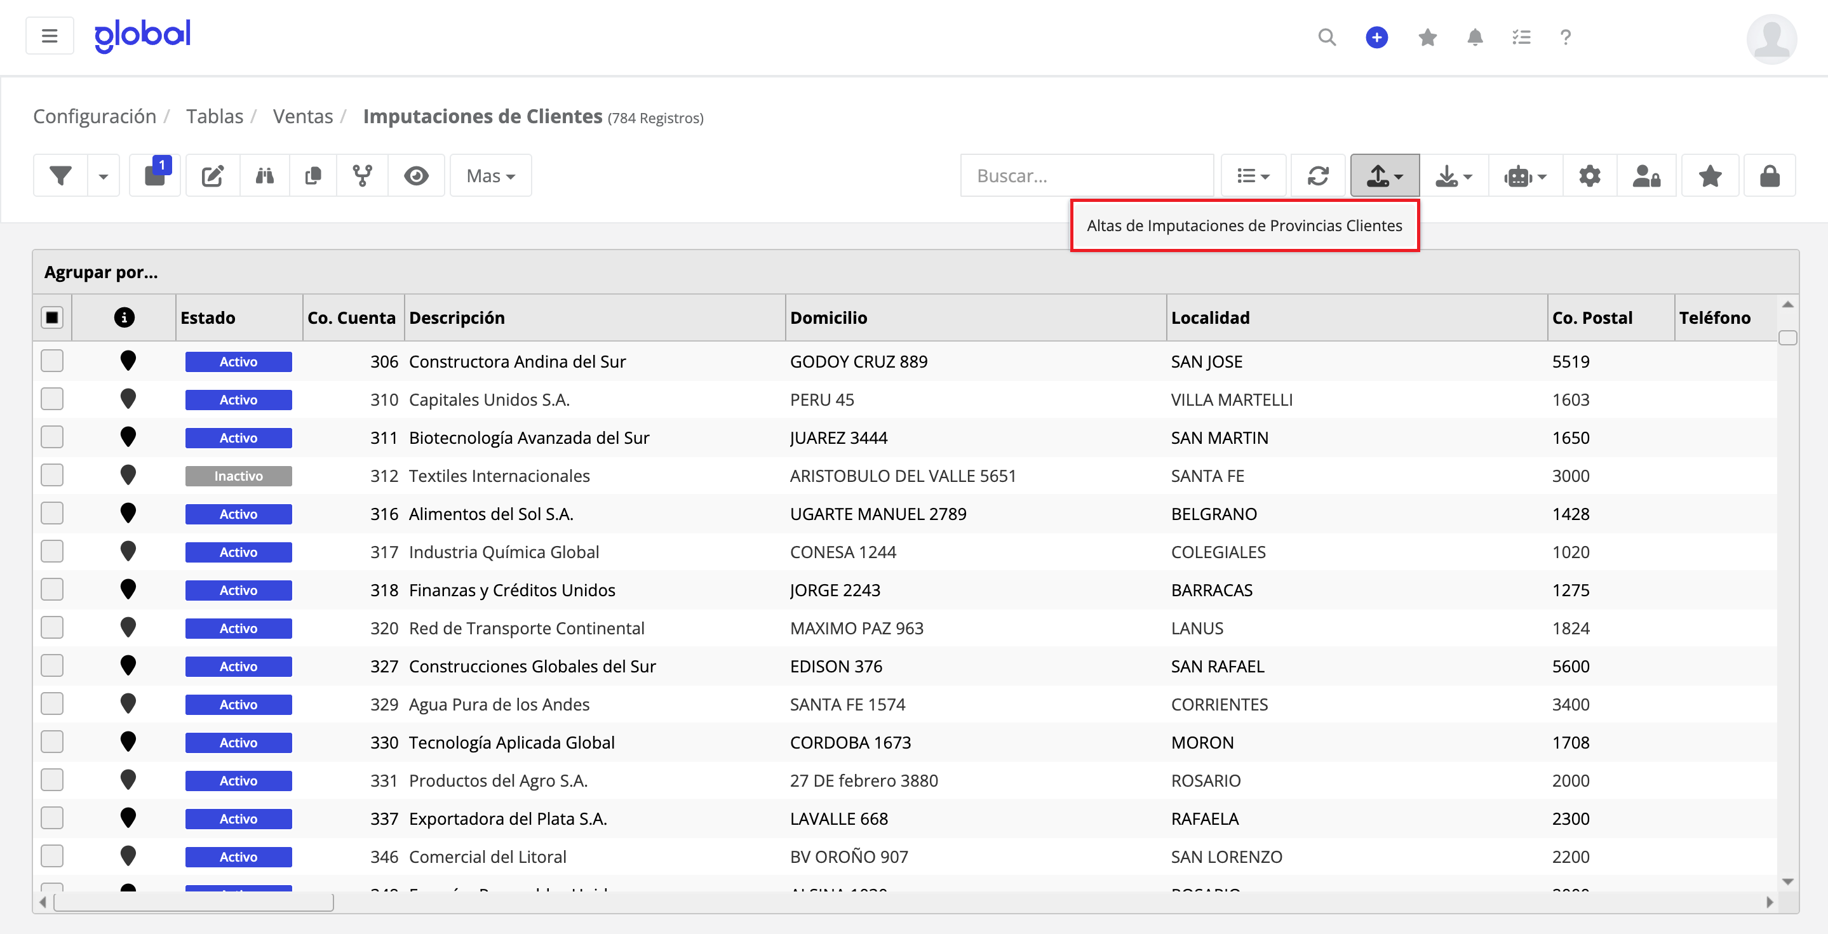Image resolution: width=1828 pixels, height=934 pixels.
Task: Click the blue plus add button
Action: point(1376,37)
